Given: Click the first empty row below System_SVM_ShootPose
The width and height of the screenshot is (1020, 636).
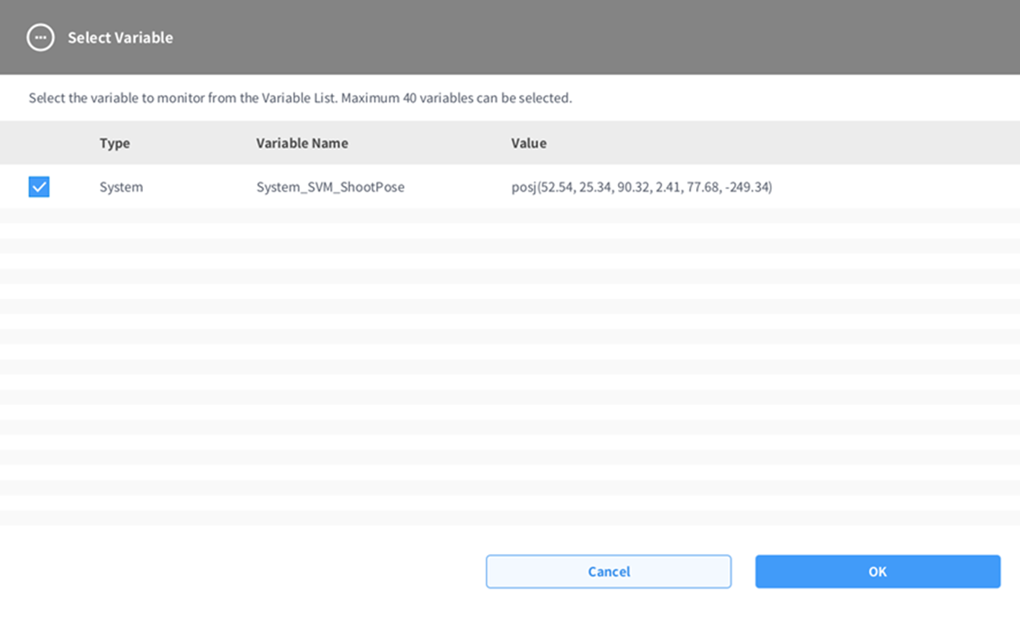Looking at the screenshot, I should (x=509, y=216).
